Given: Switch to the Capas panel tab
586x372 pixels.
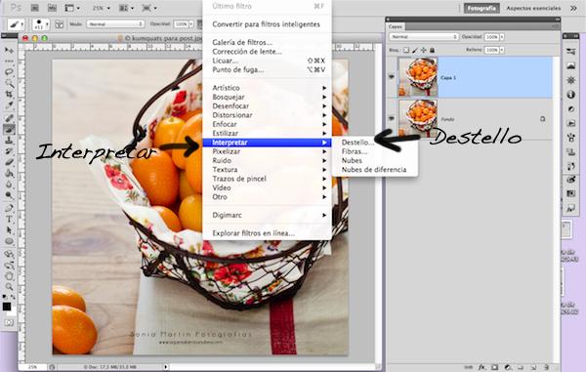Looking at the screenshot, I should [x=395, y=26].
